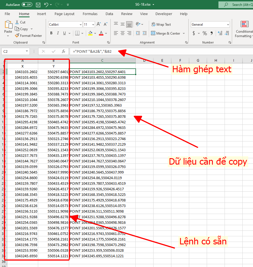
Task: Switch to the Formulas tab
Action: tap(90, 14)
